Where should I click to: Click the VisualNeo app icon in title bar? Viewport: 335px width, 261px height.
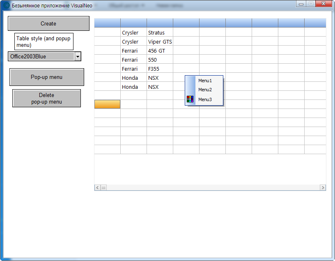point(6,6)
